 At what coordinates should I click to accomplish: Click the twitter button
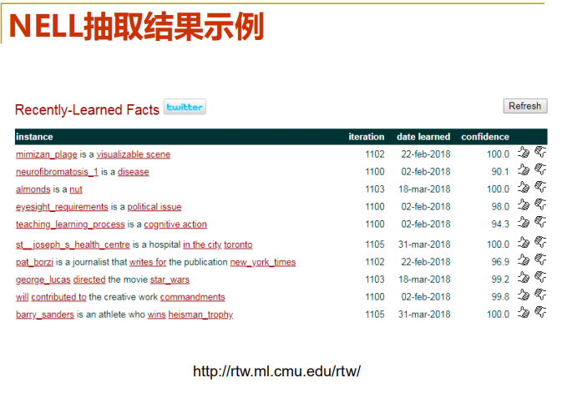[185, 107]
